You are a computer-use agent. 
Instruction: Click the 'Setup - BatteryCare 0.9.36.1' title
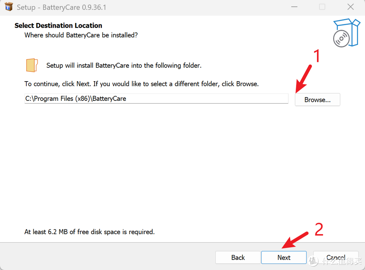[62, 7]
